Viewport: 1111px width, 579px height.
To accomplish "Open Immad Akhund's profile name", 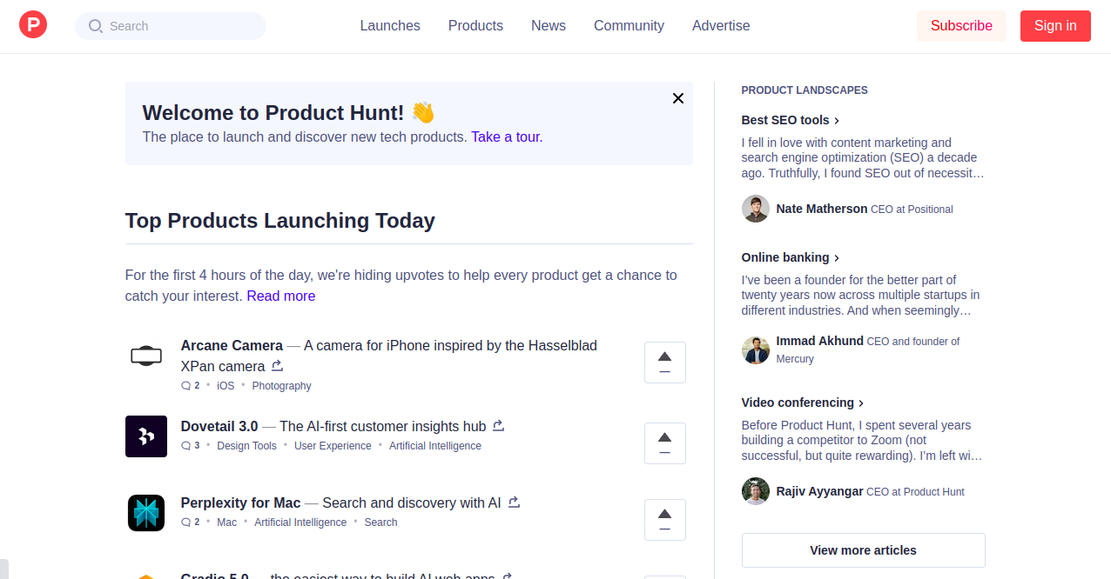I will [x=820, y=341].
